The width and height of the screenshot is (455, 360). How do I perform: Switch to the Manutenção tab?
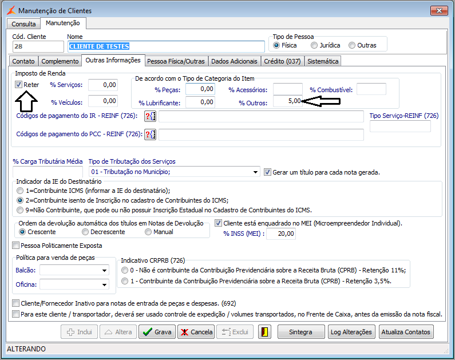coord(63,23)
